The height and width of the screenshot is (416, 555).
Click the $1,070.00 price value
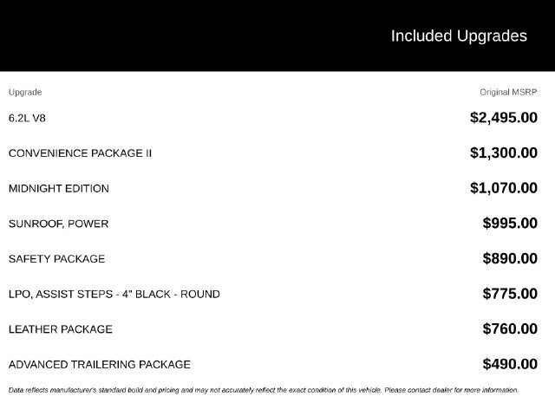point(504,188)
